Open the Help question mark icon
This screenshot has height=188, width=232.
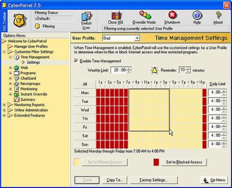197,15
